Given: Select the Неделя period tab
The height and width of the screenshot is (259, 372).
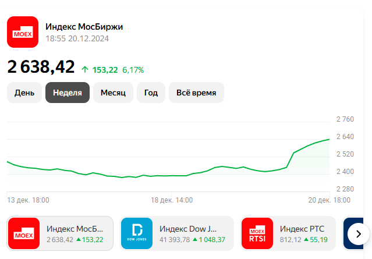Looking at the screenshot, I should pos(68,93).
